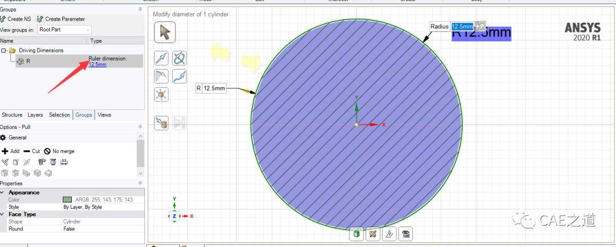This screenshot has width=616, height=247.
Task: Click the drafting compass icon in mini toolbar
Action: coord(390,234)
